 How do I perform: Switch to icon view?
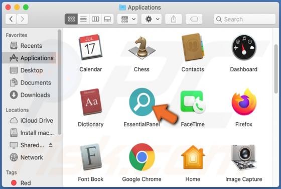click(71, 19)
